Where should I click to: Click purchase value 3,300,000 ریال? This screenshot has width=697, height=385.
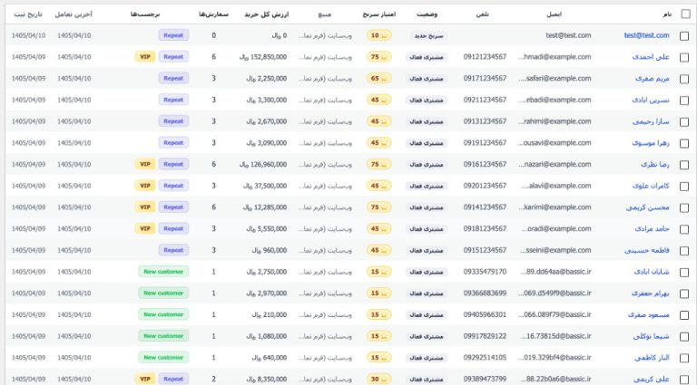(x=267, y=100)
